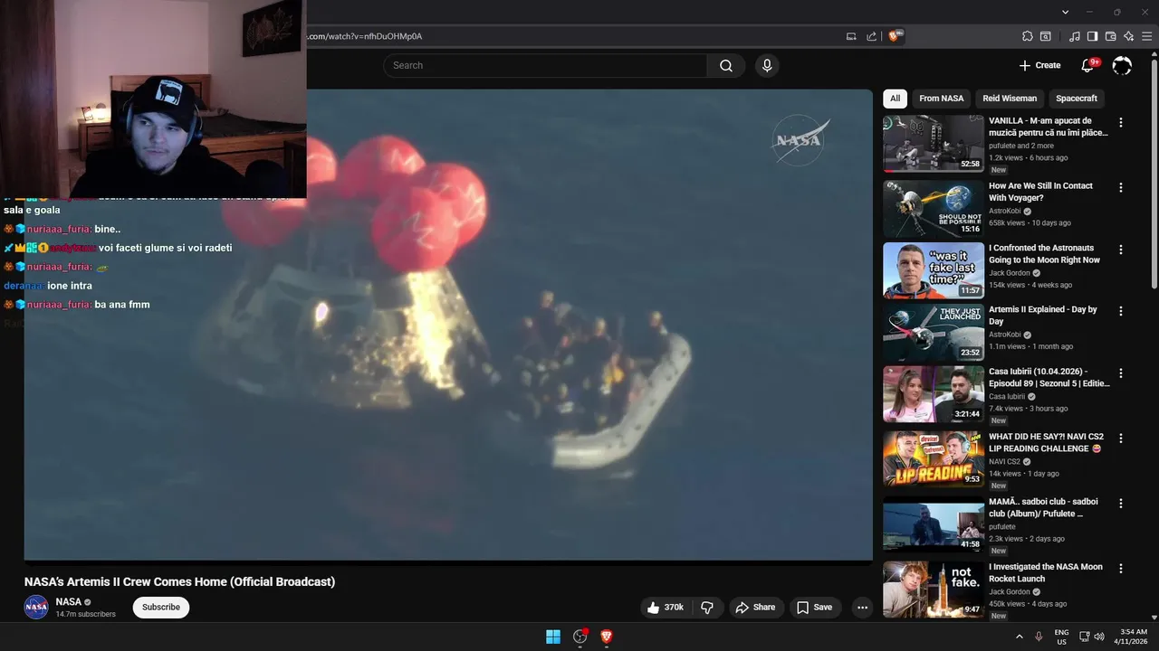Open options for VANILLA video
Image resolution: width=1159 pixels, height=651 pixels.
tap(1121, 122)
